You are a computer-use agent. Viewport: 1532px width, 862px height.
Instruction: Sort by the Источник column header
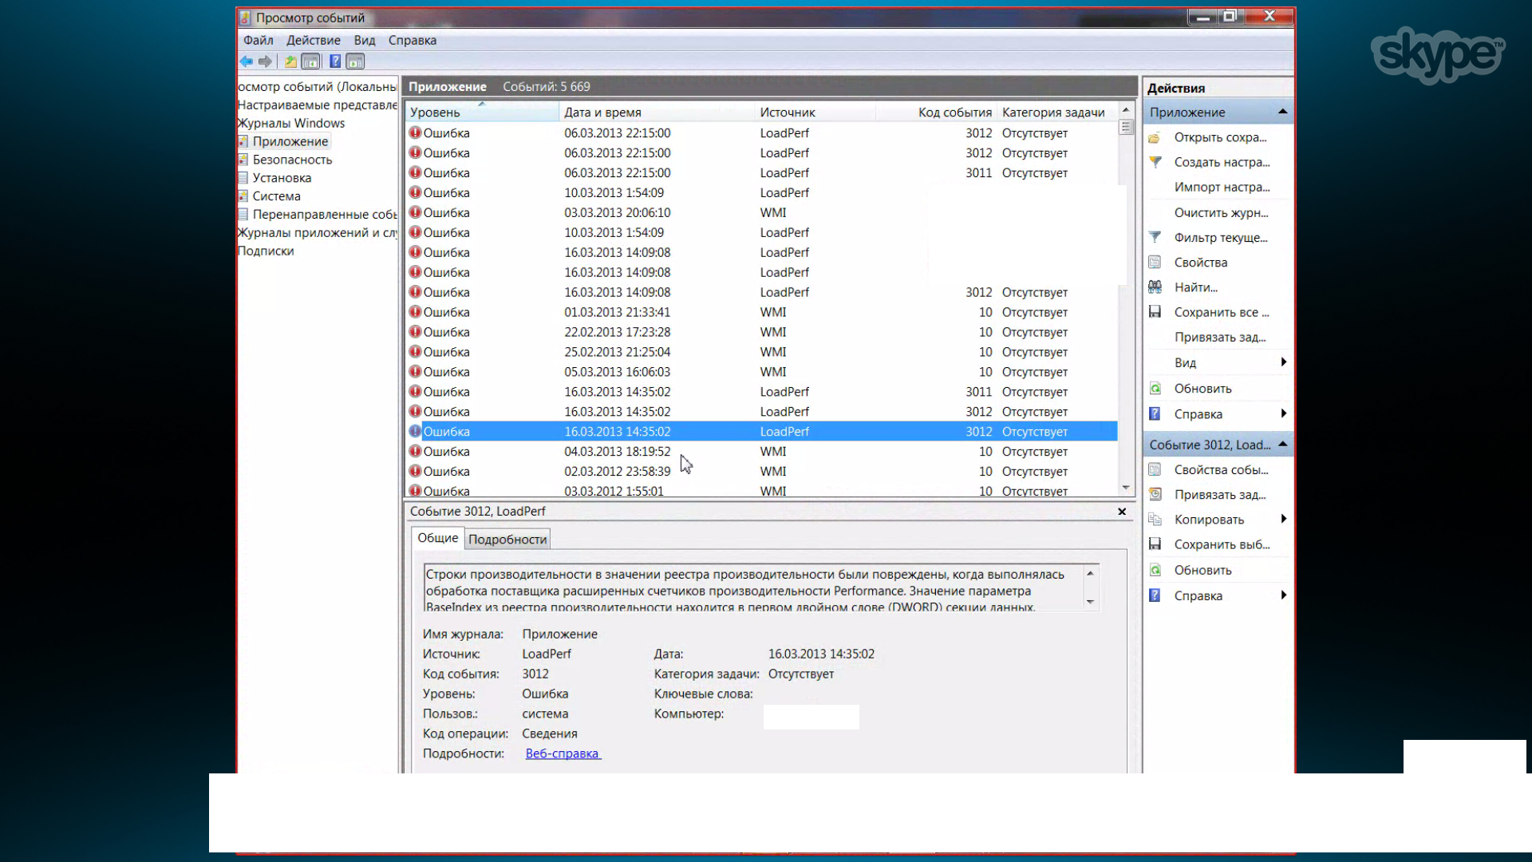815,113
